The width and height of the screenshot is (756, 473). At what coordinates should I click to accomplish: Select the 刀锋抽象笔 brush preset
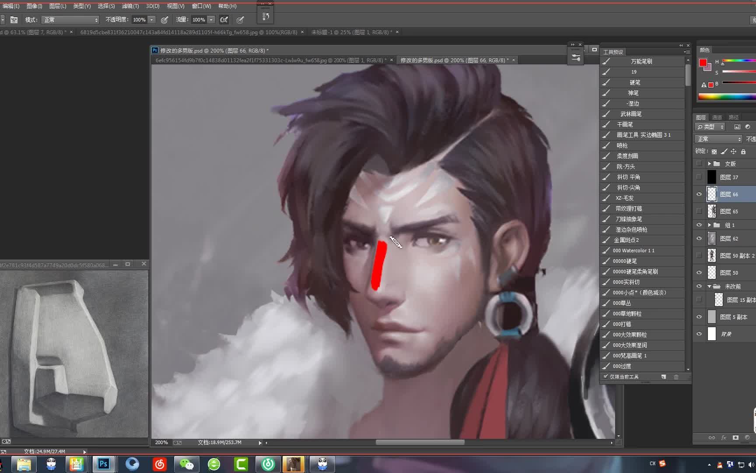[642, 219]
